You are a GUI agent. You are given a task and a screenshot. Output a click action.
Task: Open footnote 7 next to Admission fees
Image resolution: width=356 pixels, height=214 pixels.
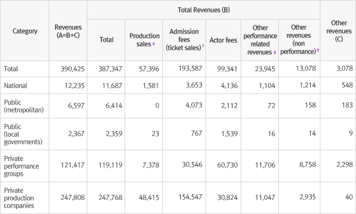tap(203, 46)
